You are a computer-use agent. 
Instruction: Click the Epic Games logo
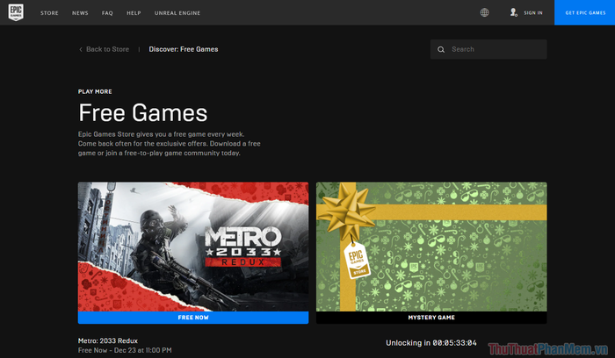(x=16, y=12)
